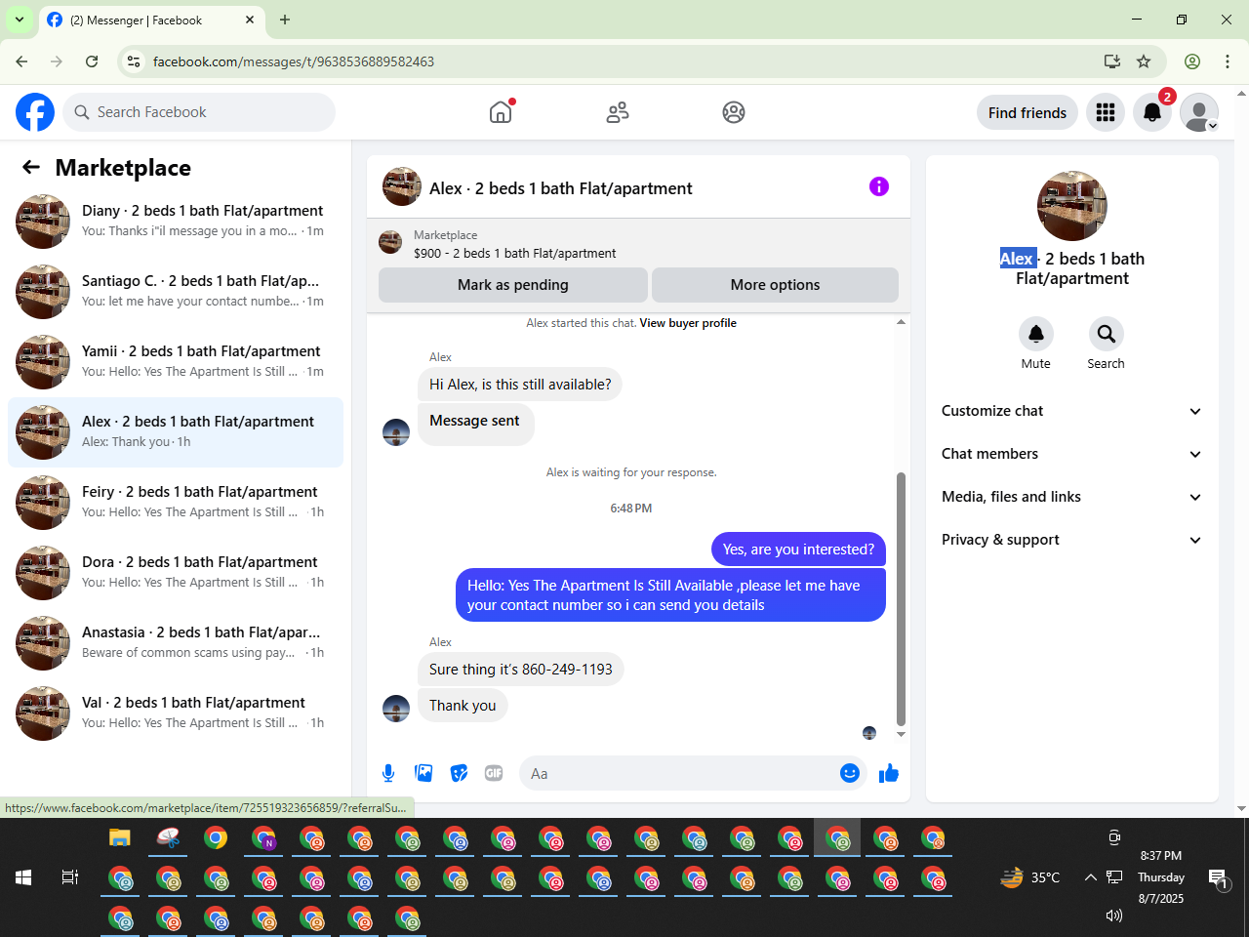This screenshot has height=937, width=1249.
Task: Show hidden system tray icons
Action: click(x=1090, y=877)
